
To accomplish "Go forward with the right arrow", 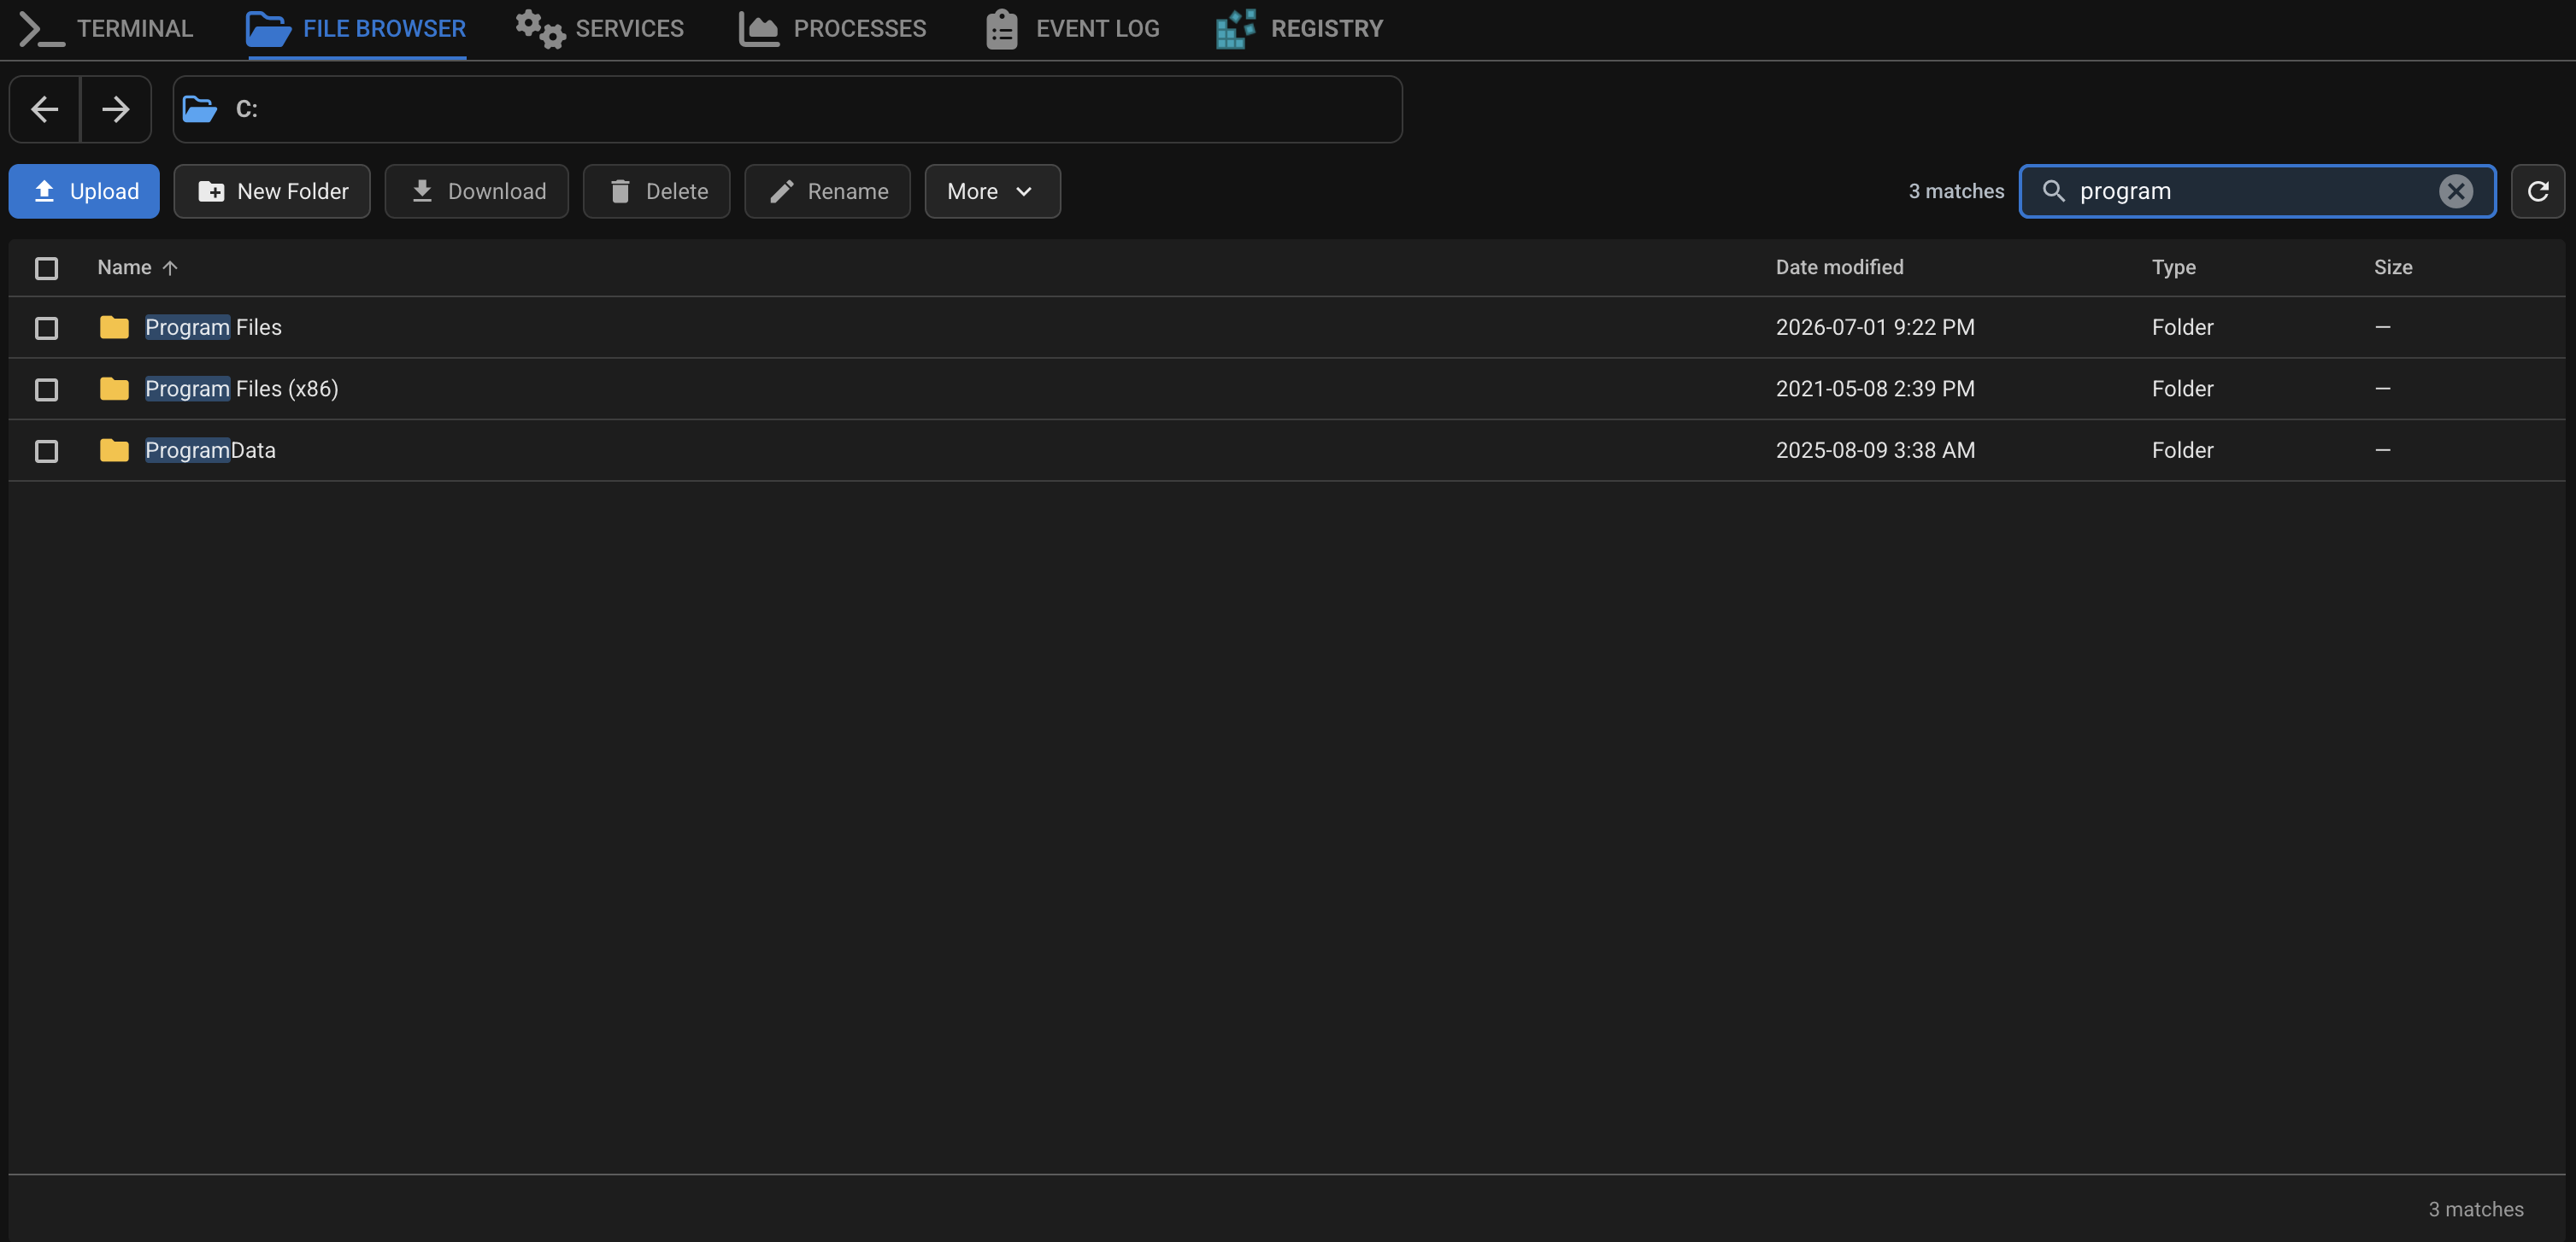I will [x=116, y=109].
